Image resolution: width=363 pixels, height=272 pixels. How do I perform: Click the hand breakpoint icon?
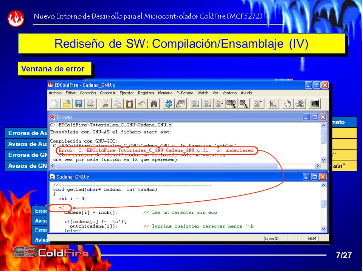pos(287,104)
